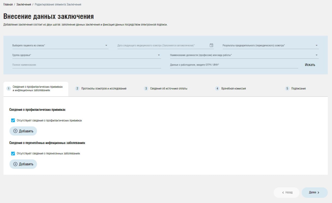Expand 'Группа здоровья' dropdown arrow
Image resolution: width=332 pixels, height=203 pixels.
click(x=159, y=55)
